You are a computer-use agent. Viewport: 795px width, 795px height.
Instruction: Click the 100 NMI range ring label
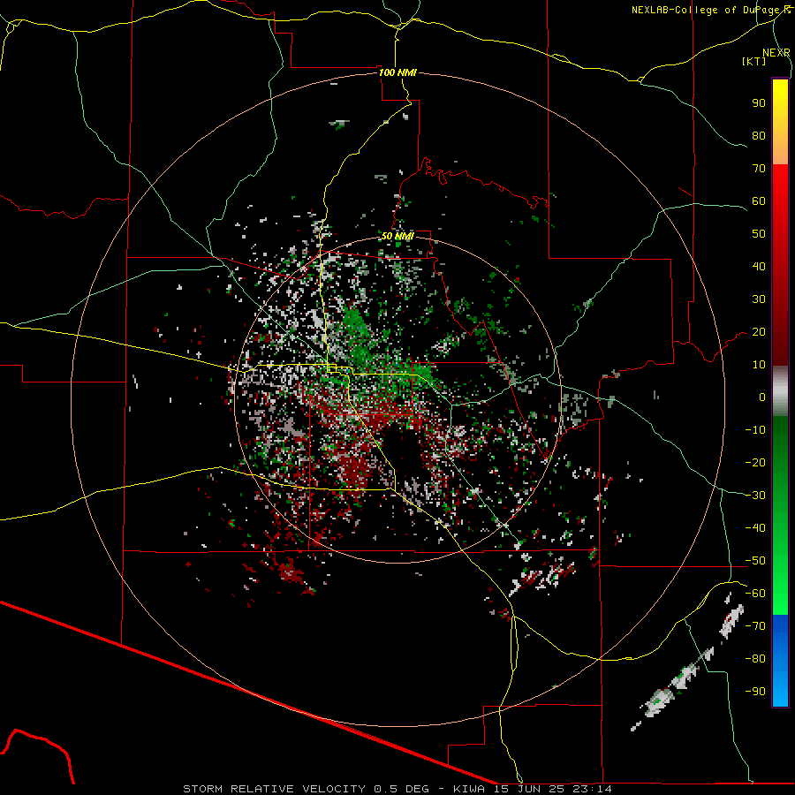point(397,72)
